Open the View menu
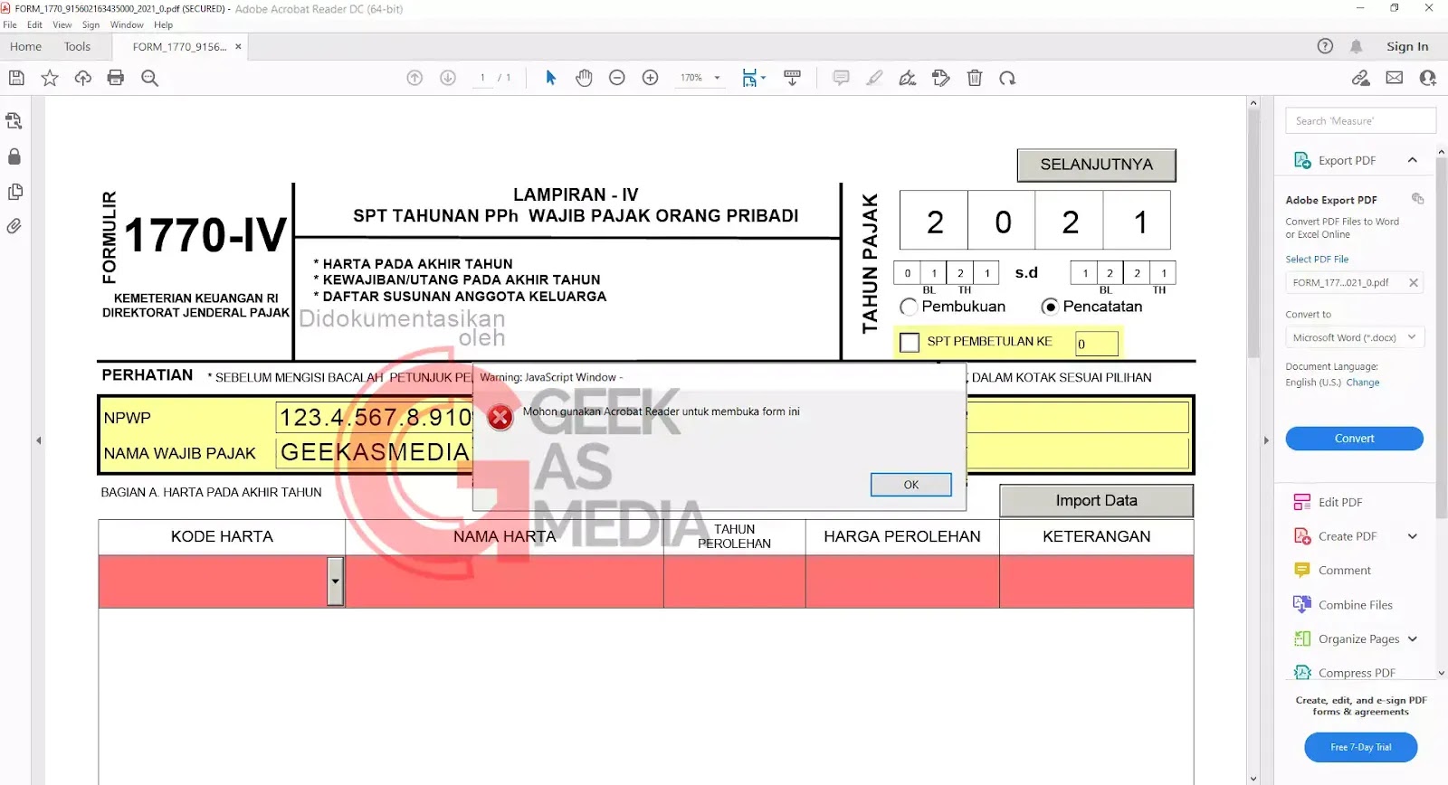The width and height of the screenshot is (1448, 785). click(x=62, y=25)
